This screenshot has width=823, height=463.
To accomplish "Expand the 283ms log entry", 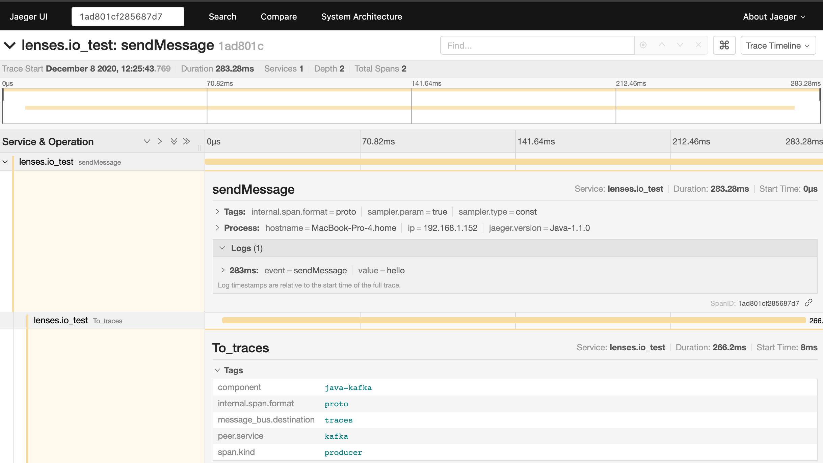I will pyautogui.click(x=223, y=270).
